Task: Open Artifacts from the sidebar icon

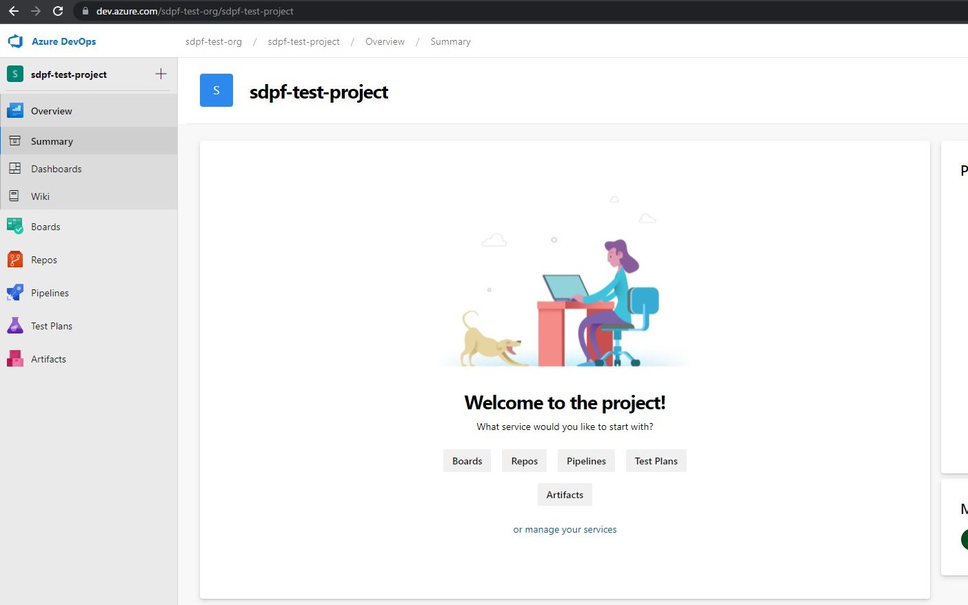Action: click(x=15, y=358)
